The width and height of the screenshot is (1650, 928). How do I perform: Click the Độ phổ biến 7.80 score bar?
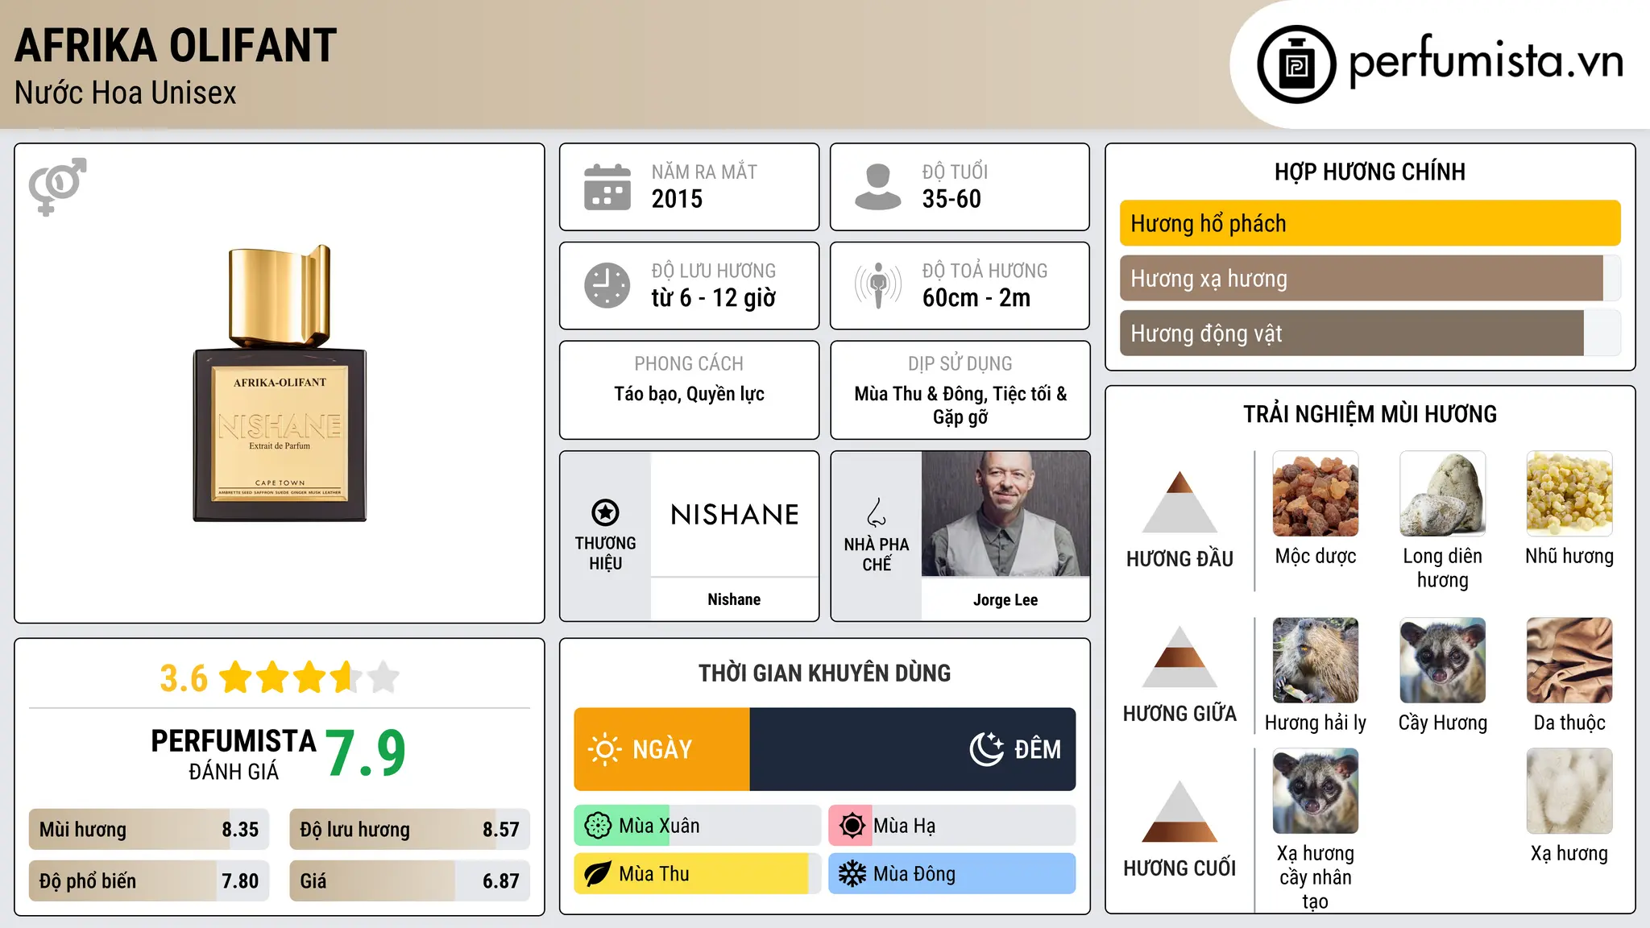click(149, 880)
